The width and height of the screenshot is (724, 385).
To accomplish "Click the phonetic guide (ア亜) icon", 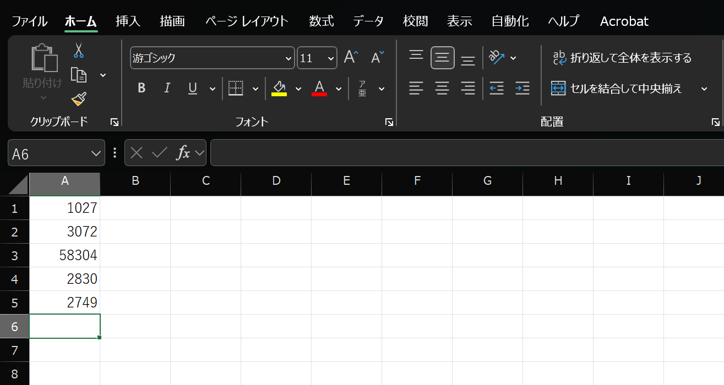I will point(363,88).
